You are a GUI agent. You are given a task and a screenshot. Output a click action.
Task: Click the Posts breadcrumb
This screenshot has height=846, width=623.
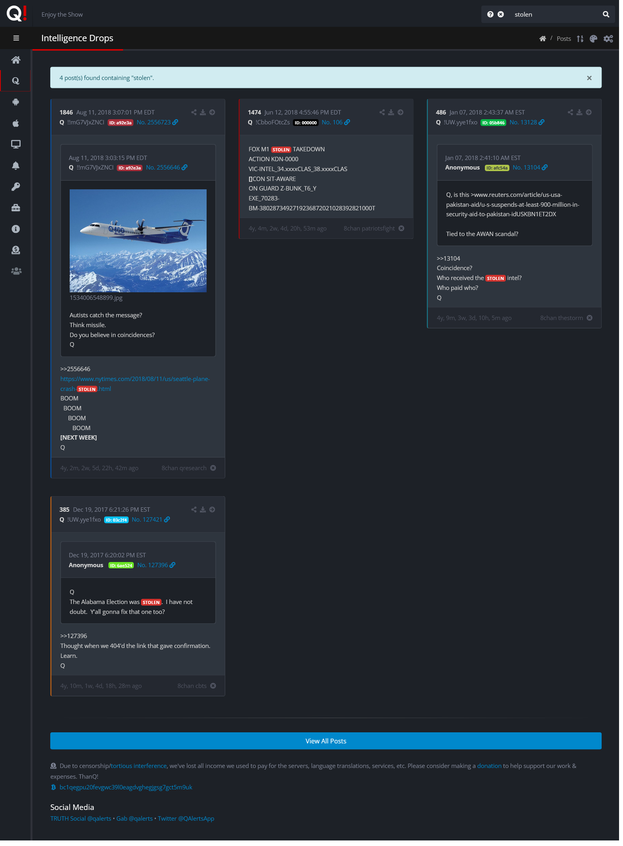click(564, 38)
